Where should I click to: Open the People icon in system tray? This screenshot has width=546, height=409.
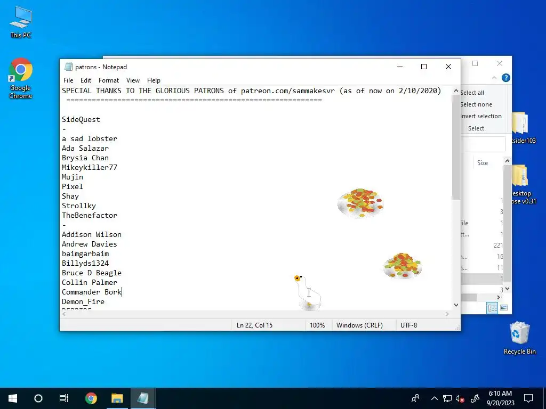click(x=415, y=398)
